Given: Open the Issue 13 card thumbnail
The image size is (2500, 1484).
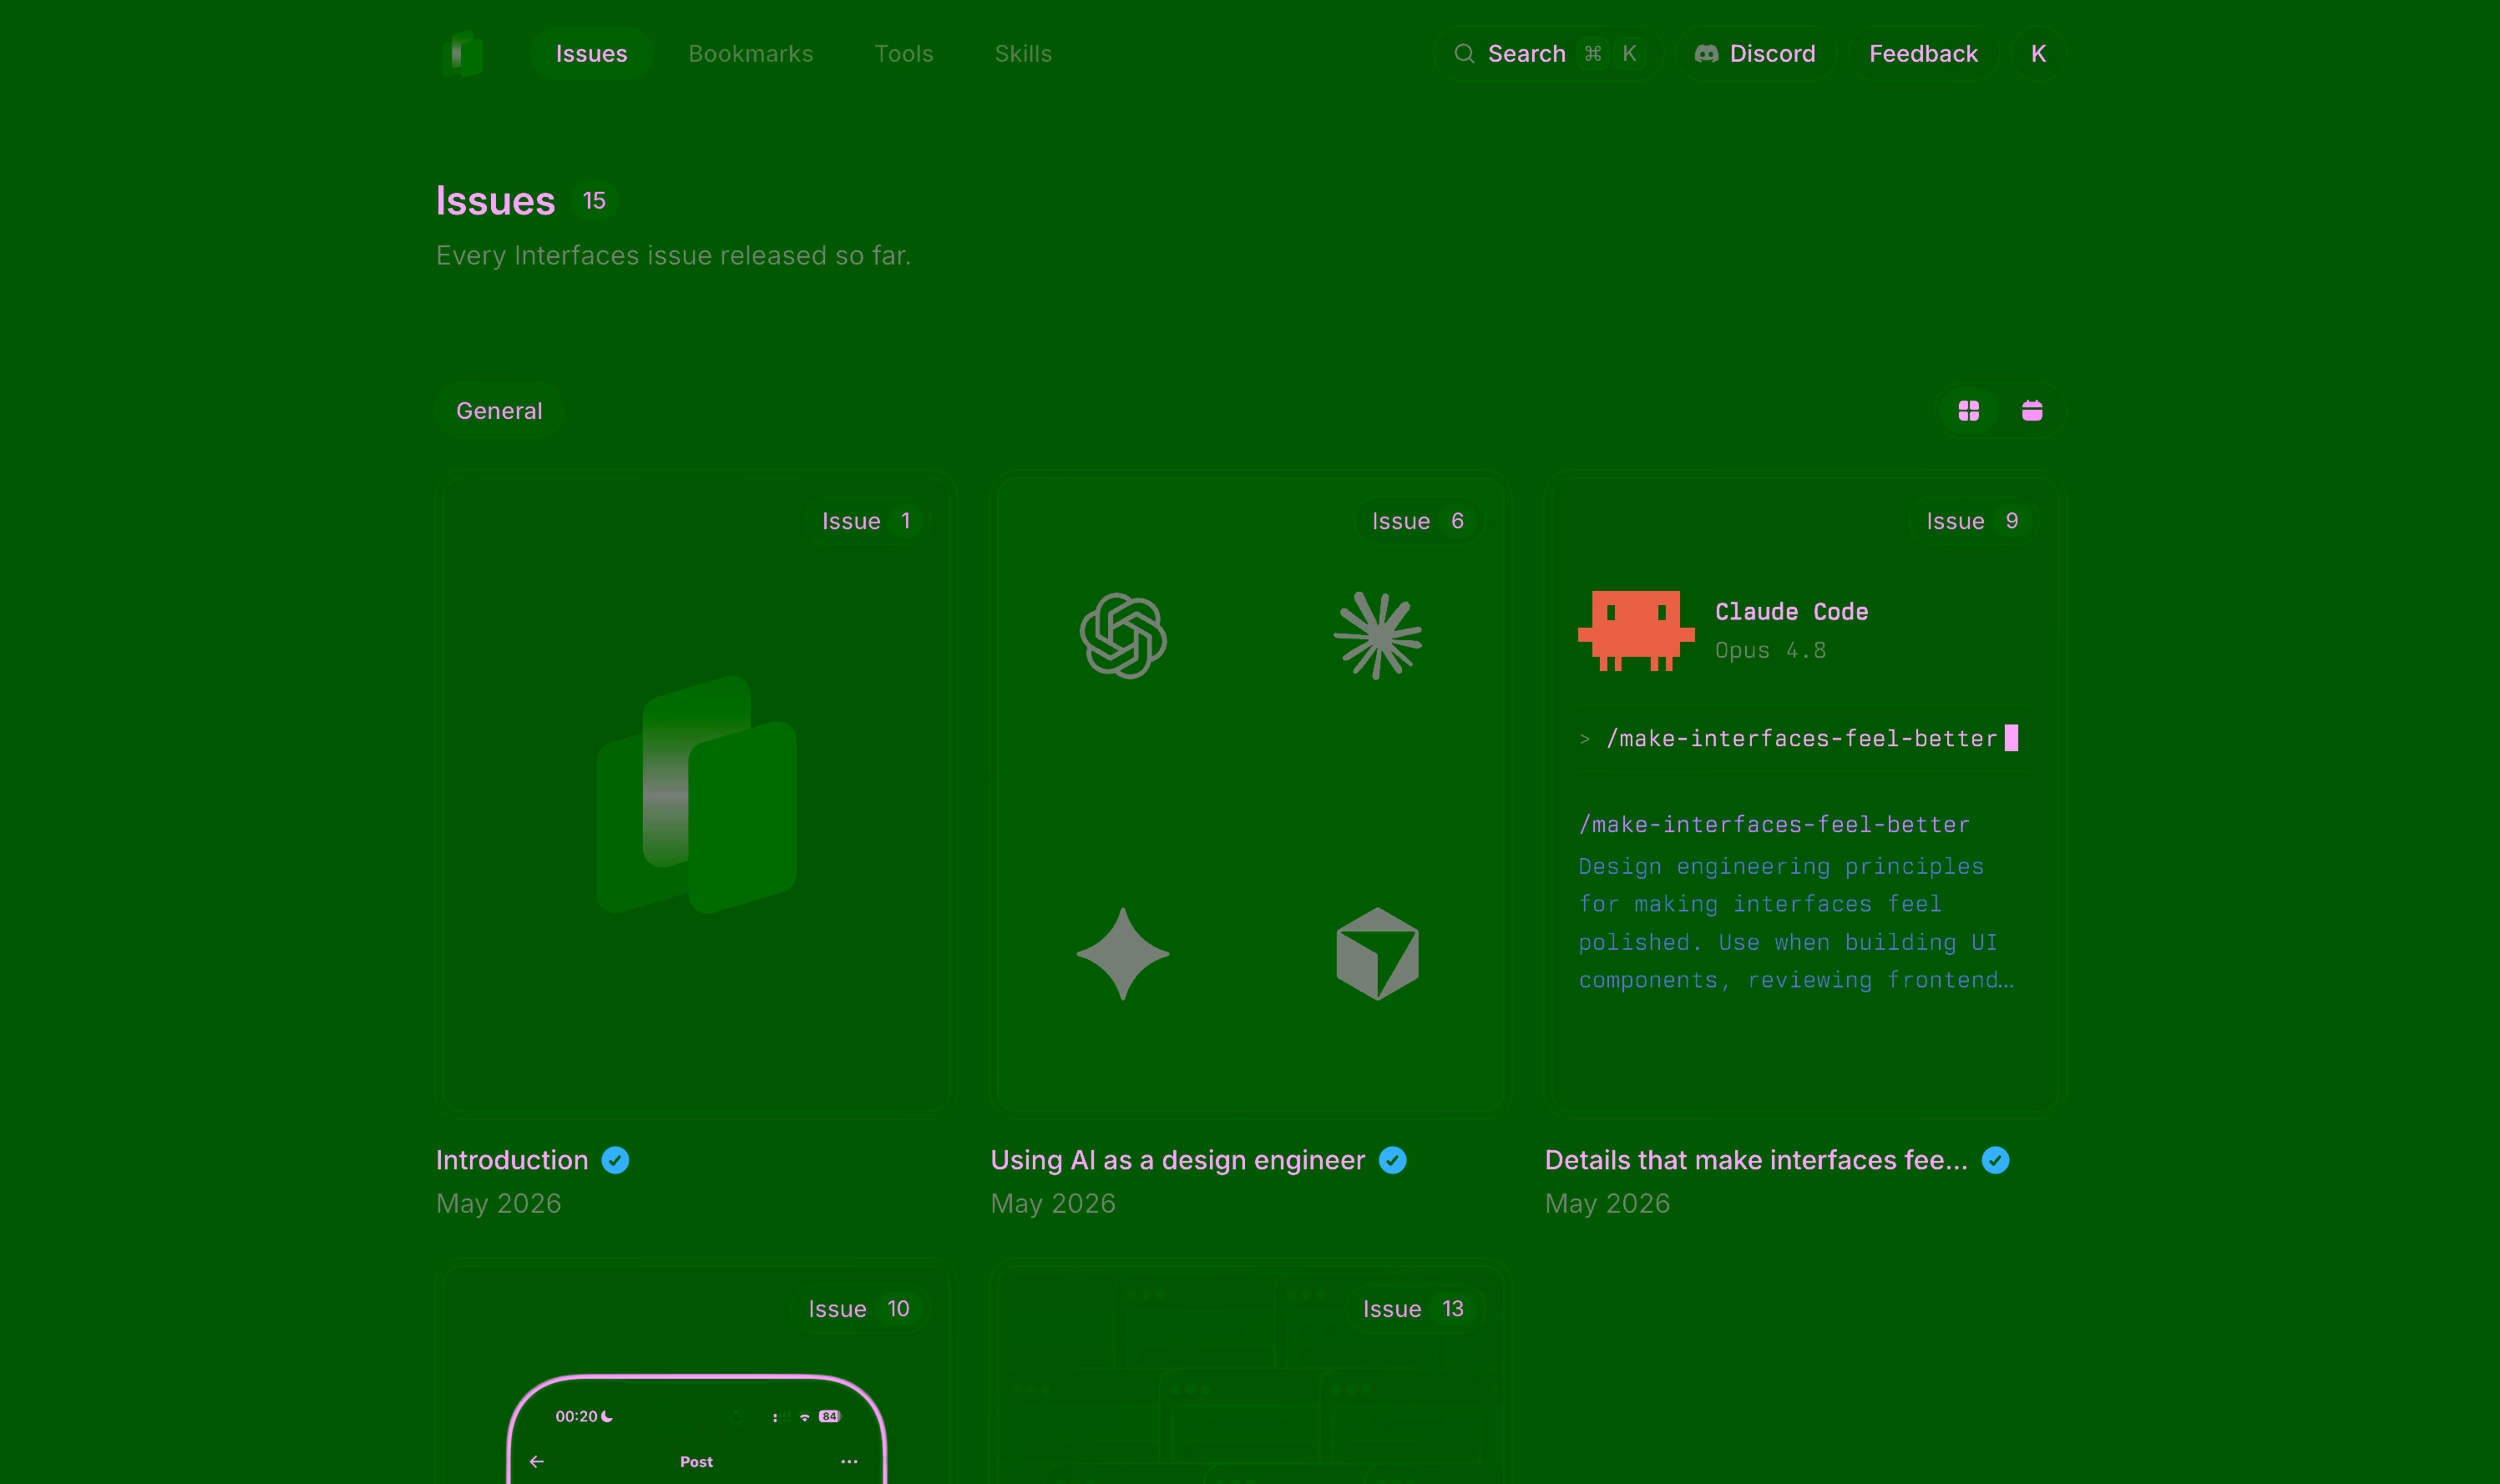Looking at the screenshot, I should tap(1249, 1373).
